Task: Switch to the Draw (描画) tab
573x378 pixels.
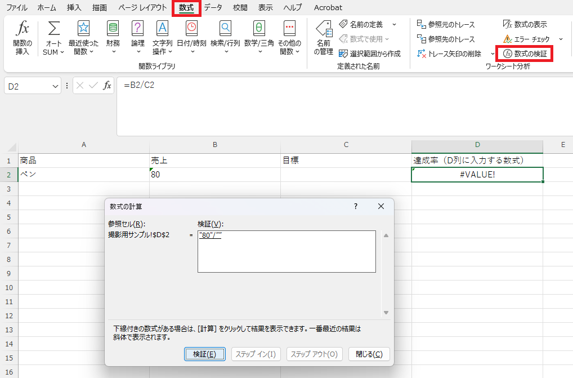Action: (100, 7)
